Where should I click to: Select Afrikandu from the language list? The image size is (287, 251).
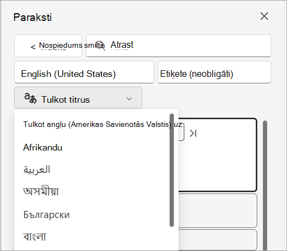click(43, 148)
